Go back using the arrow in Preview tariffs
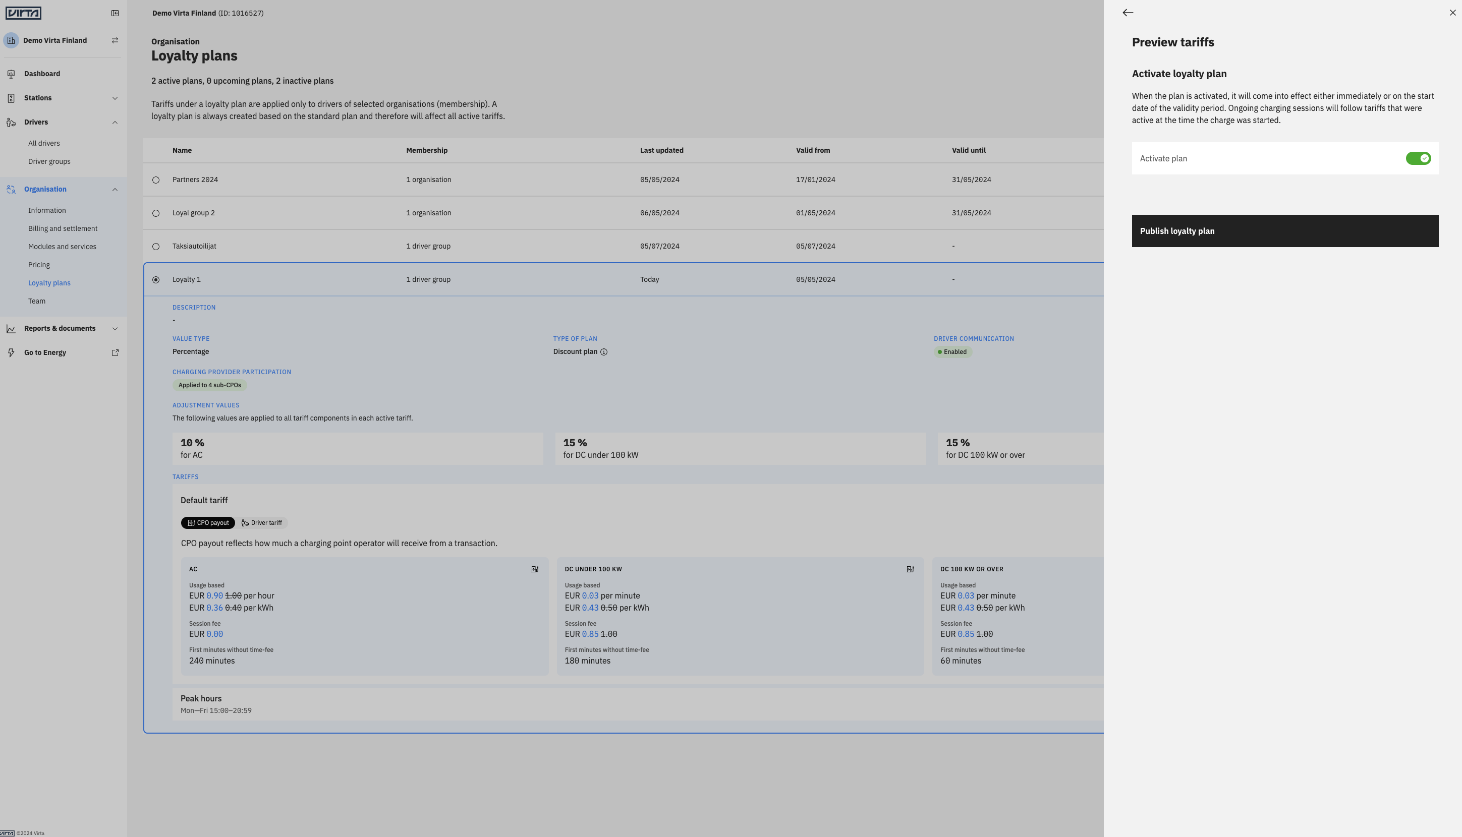1462x837 pixels. point(1128,13)
